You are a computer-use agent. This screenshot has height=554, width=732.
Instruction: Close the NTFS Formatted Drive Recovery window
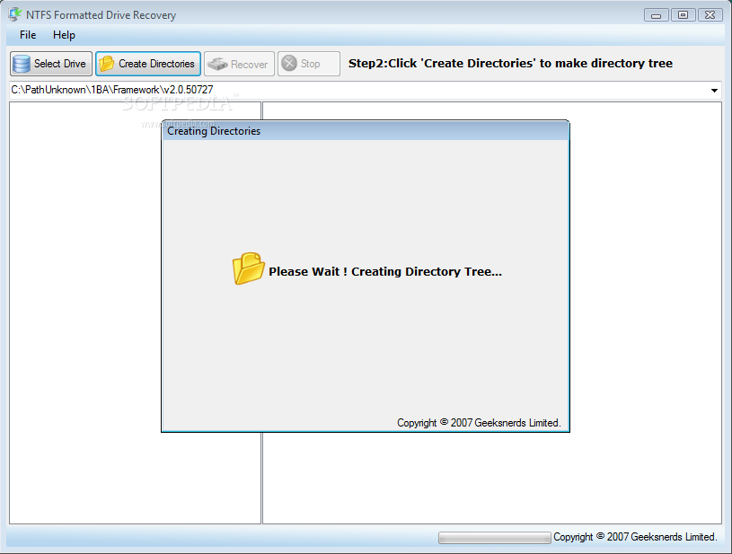click(710, 15)
